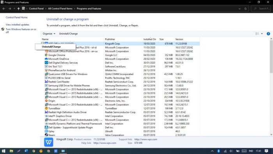
Task: Click the Bluetooth tray icon
Action: click(218, 151)
